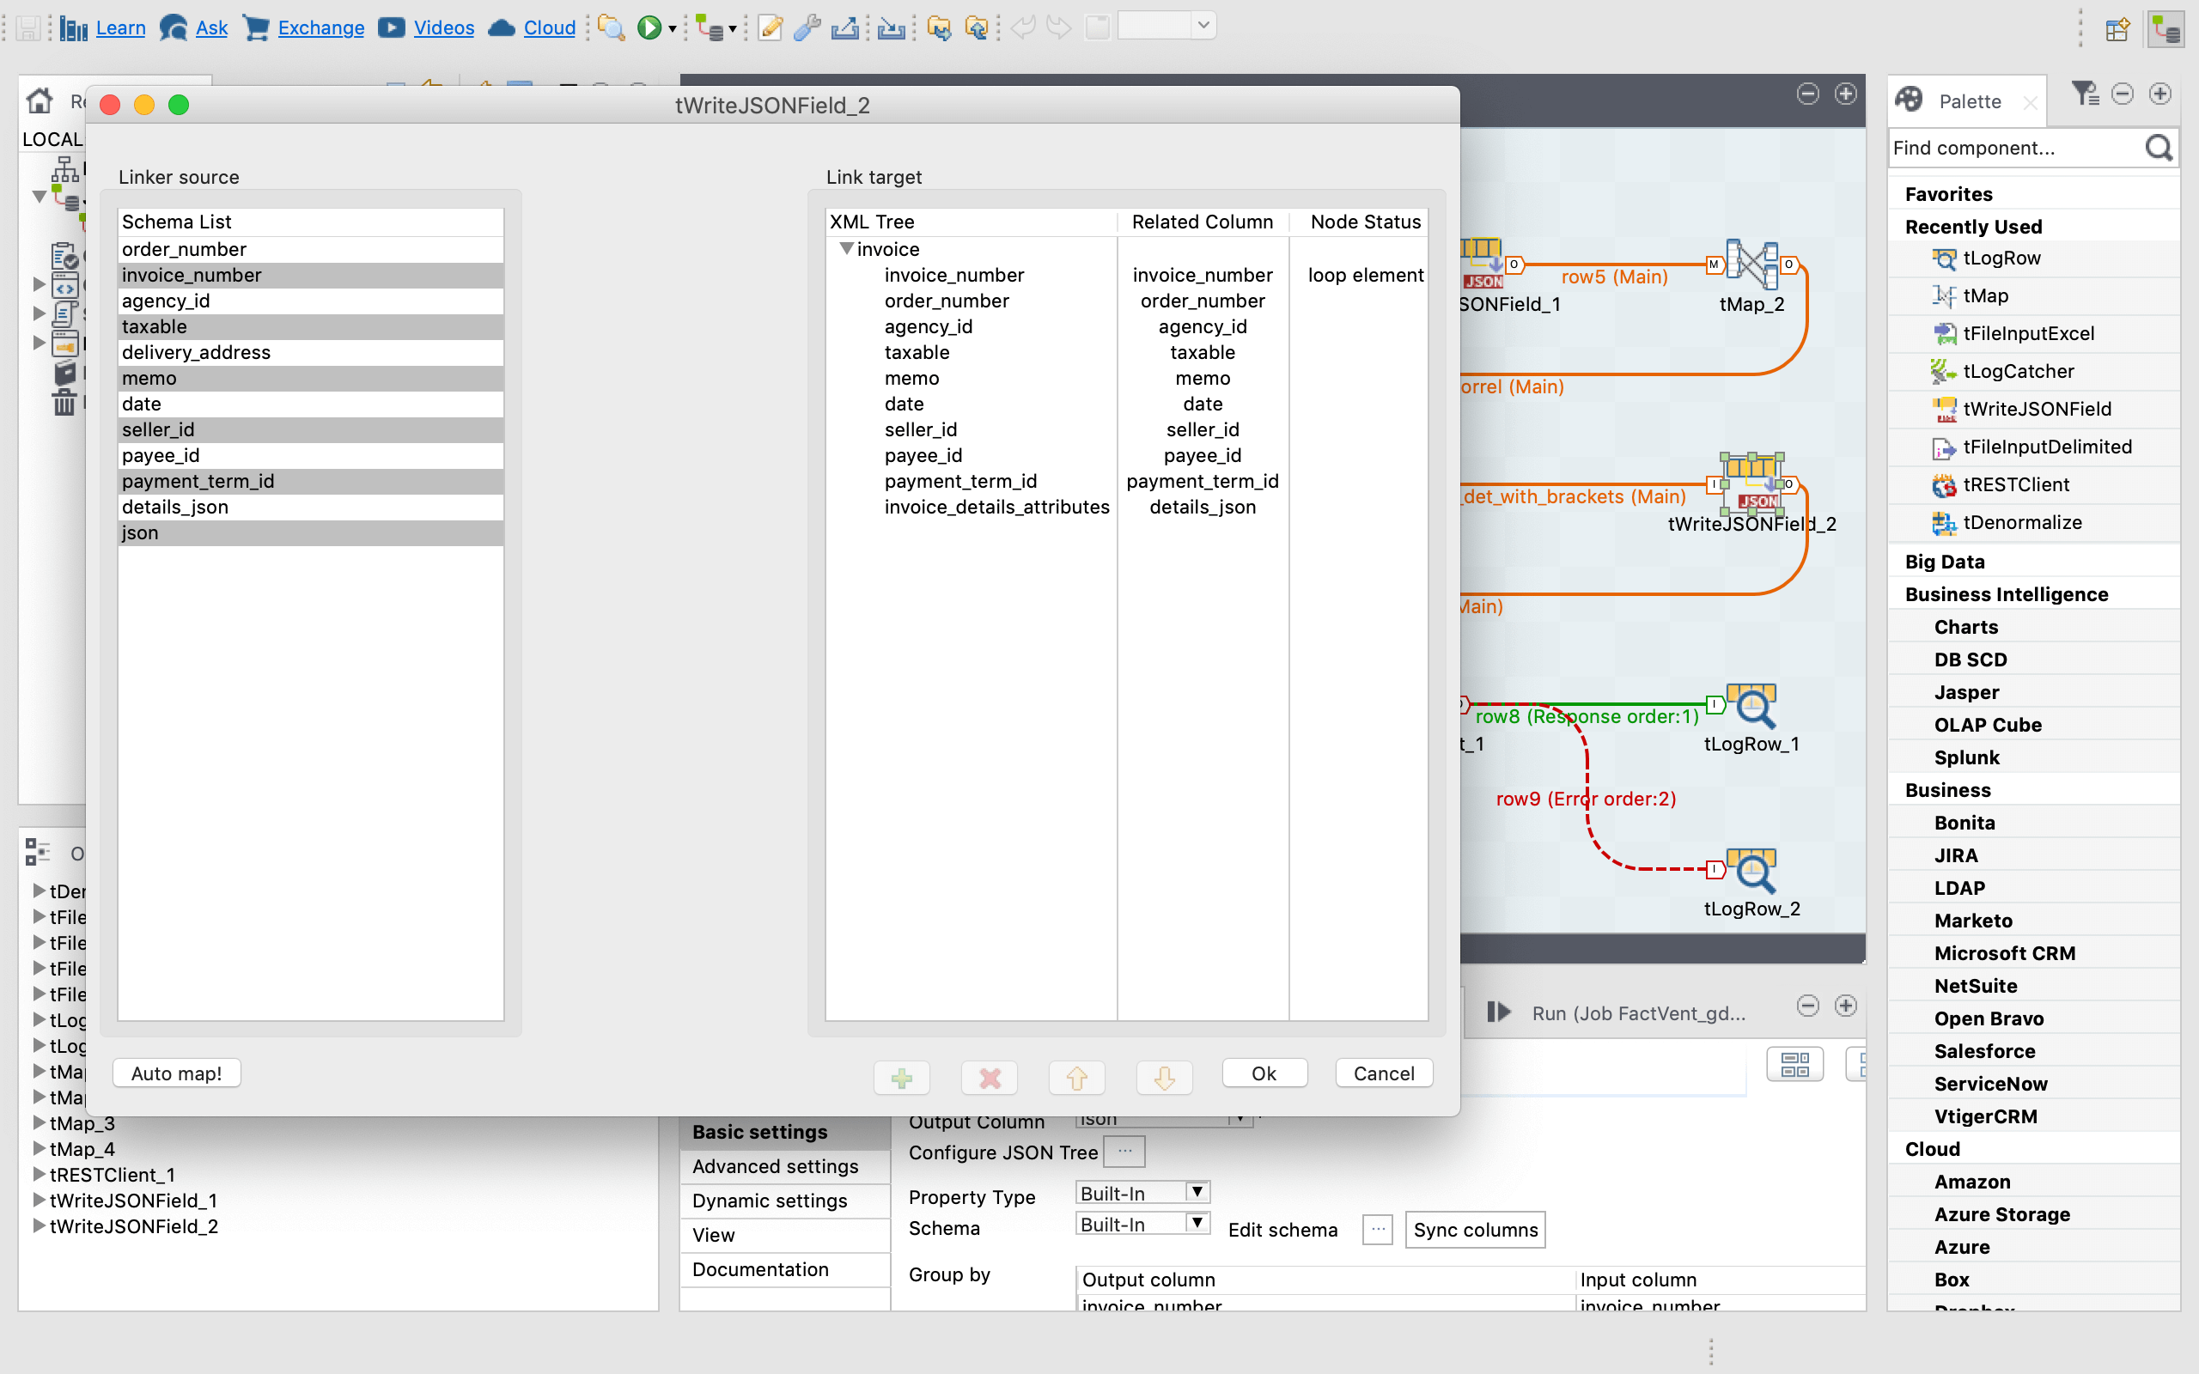Open the Salesforce palette family
The image size is (2199, 1374).
(x=1983, y=1051)
